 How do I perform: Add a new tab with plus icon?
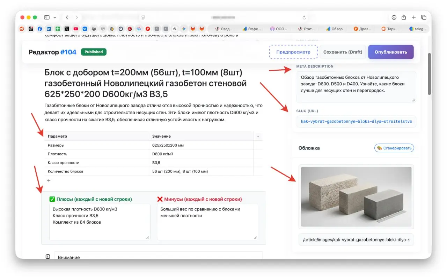tap(414, 17)
